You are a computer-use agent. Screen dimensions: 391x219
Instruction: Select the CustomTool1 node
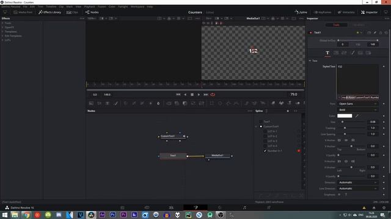173,136
